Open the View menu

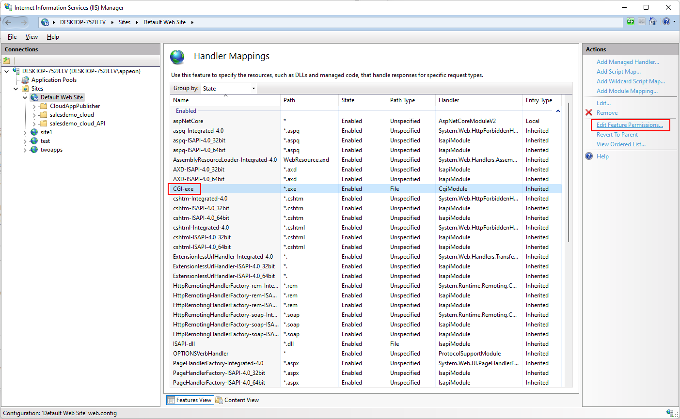tap(32, 37)
